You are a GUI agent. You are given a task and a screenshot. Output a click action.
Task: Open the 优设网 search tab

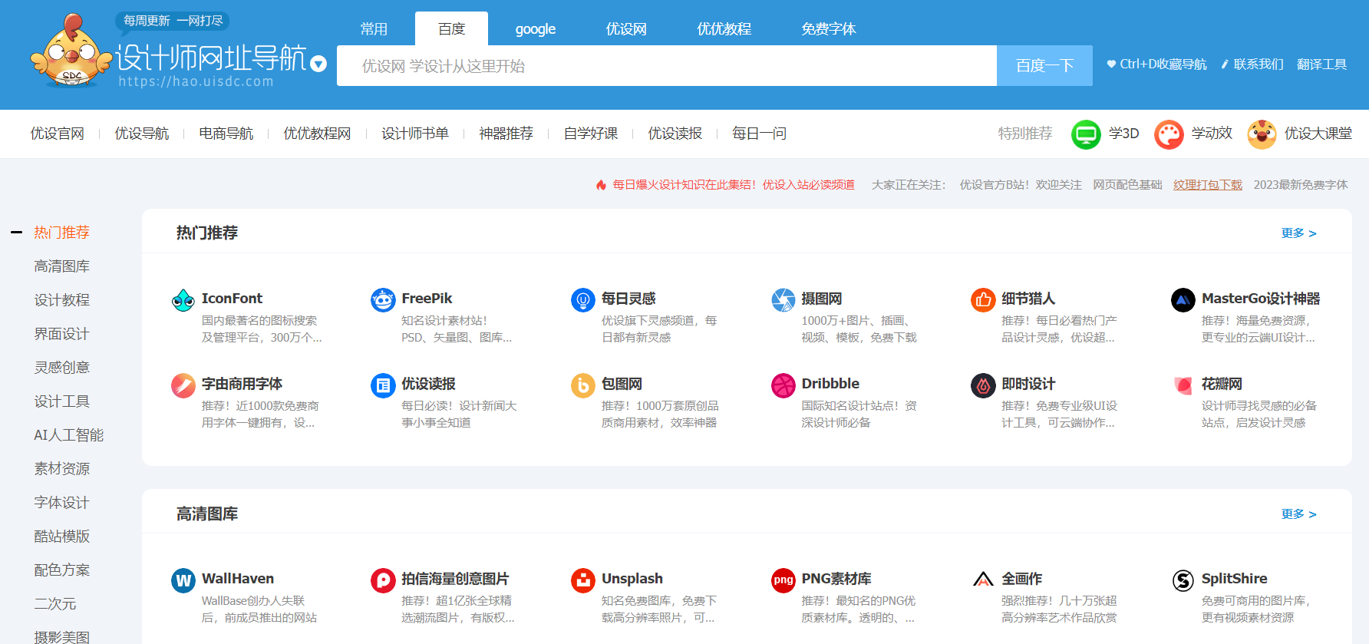(x=626, y=29)
